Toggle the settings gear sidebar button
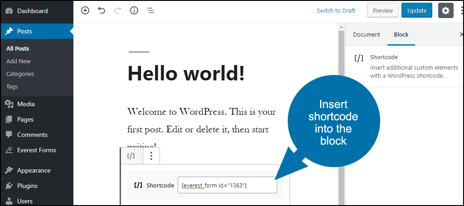 (446, 11)
